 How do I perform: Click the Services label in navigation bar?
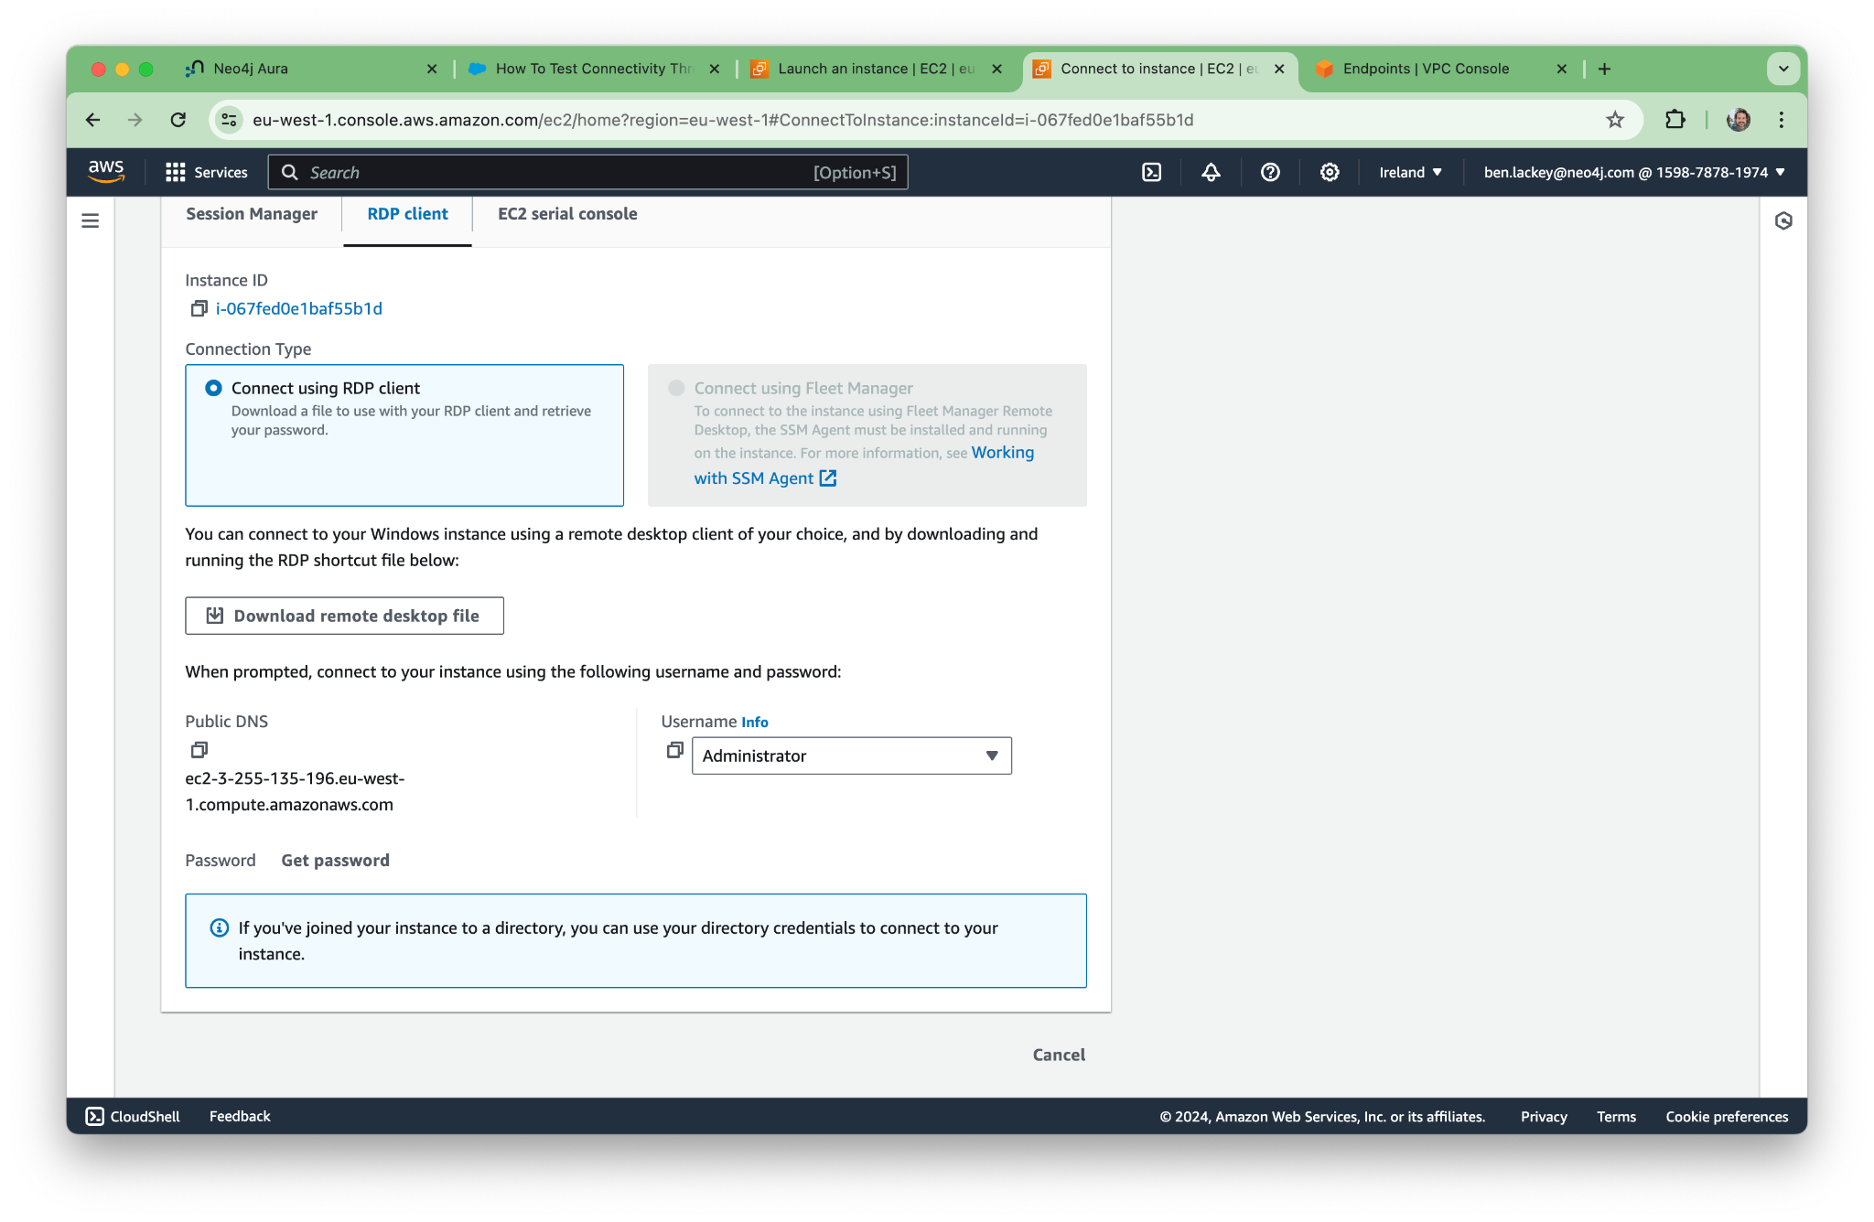tap(221, 172)
